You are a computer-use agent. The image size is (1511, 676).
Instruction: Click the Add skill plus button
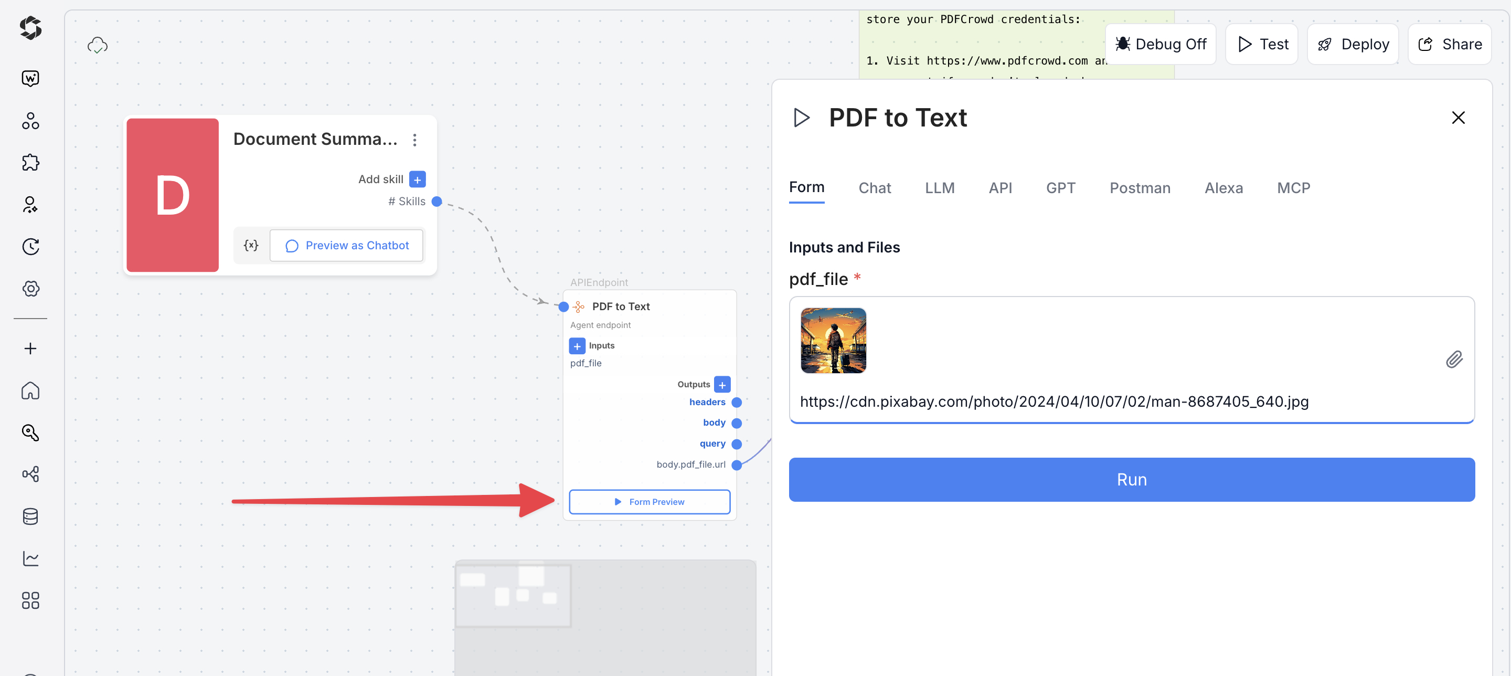click(417, 179)
